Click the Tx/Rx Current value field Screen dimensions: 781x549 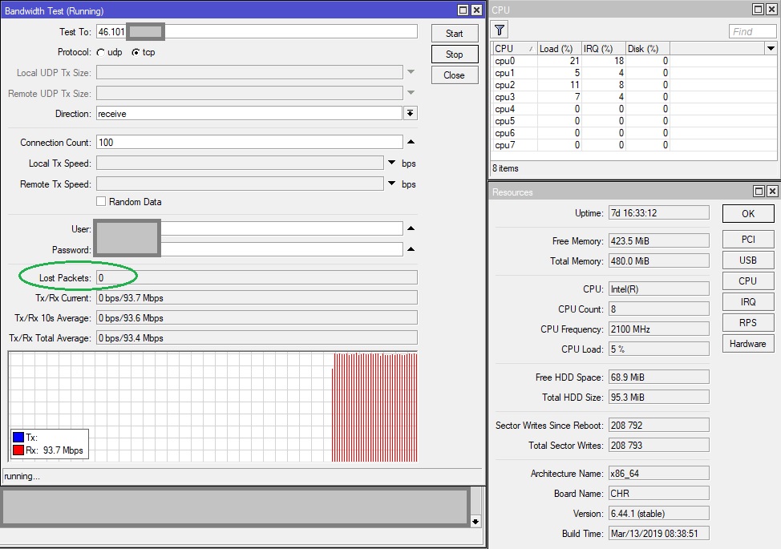coord(257,297)
